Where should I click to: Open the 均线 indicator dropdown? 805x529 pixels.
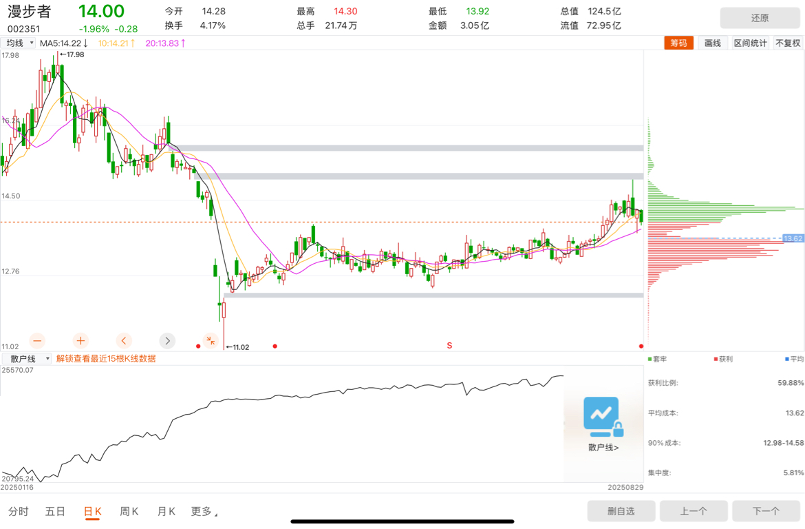tap(19, 43)
